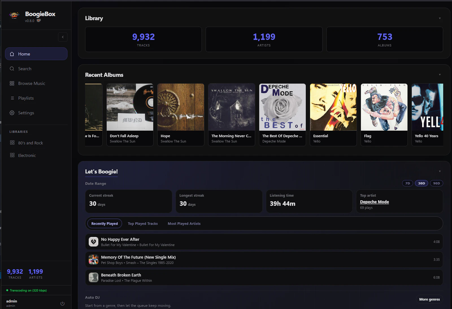Open the Depeche Mode top artist link
This screenshot has width=452, height=309.
click(374, 202)
